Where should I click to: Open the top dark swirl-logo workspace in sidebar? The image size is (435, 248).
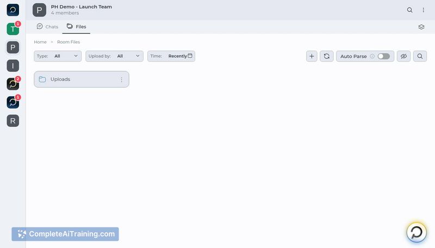13,10
